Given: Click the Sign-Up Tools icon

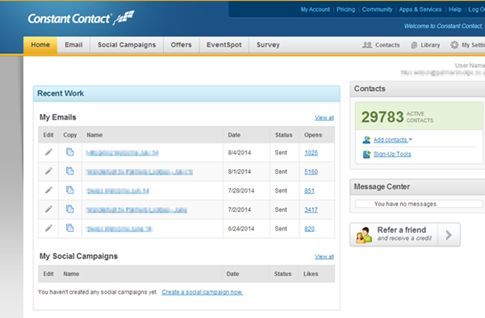Looking at the screenshot, I should [x=367, y=154].
